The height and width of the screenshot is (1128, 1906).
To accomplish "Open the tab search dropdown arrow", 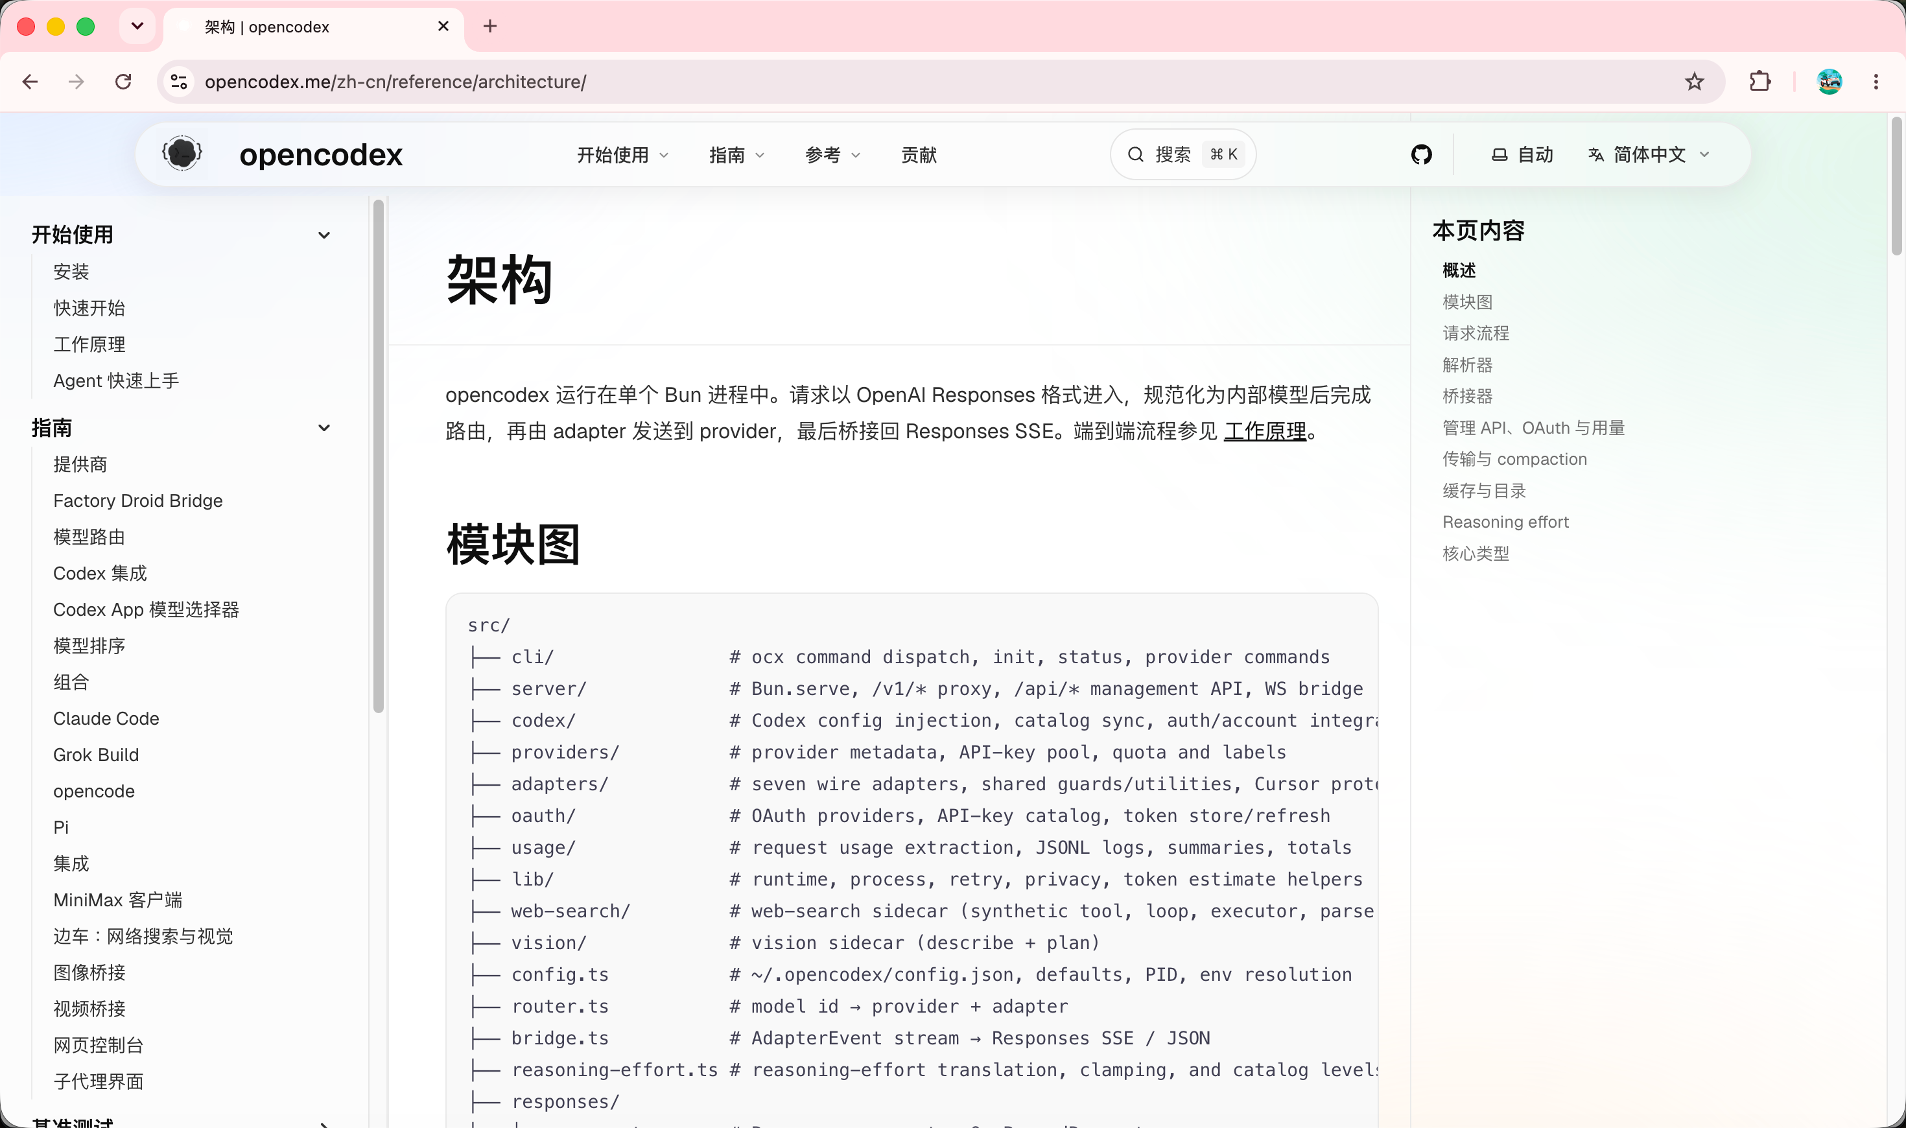I will (137, 27).
